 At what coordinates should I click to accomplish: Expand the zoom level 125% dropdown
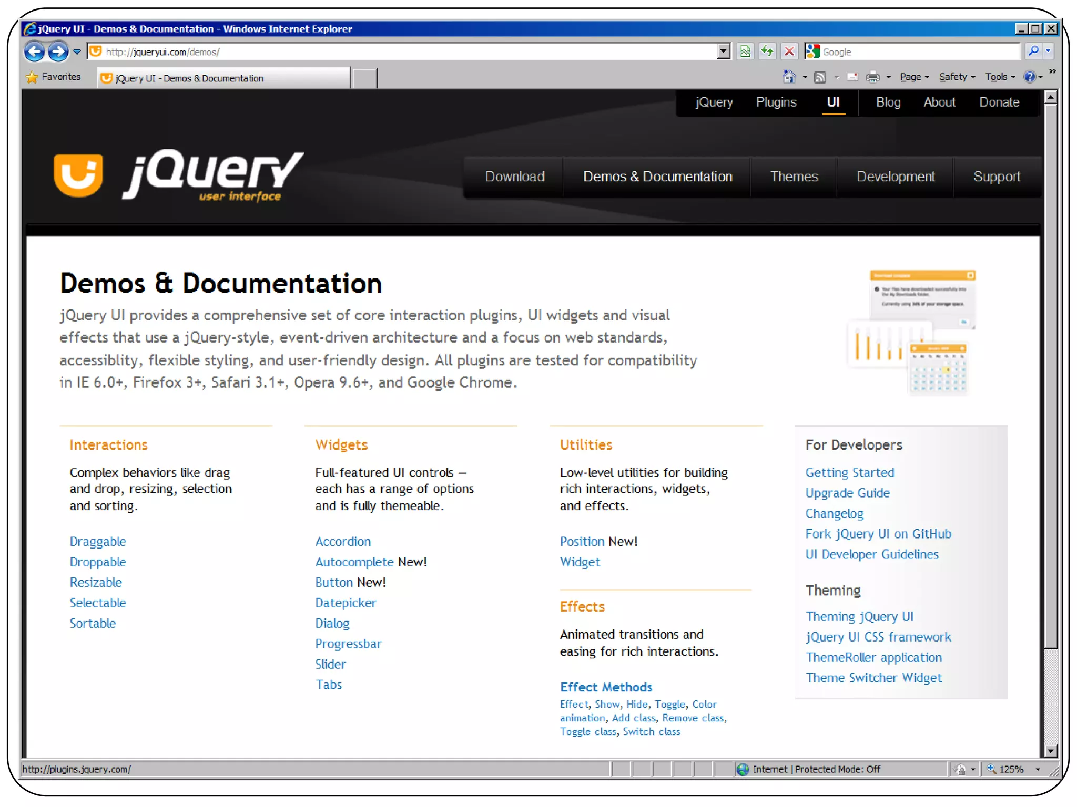pyautogui.click(x=1038, y=770)
